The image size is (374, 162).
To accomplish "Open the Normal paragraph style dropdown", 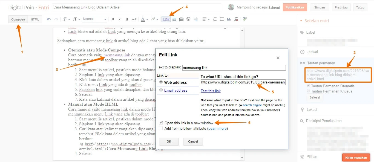I will tap(94, 19).
